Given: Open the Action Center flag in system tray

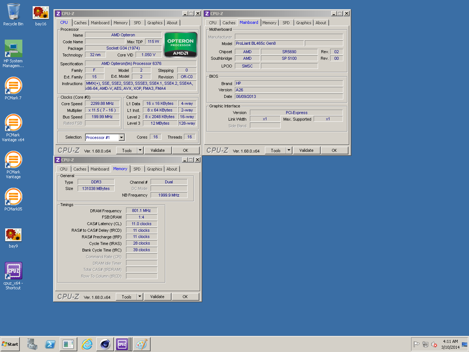Looking at the screenshot, I should tap(416, 344).
